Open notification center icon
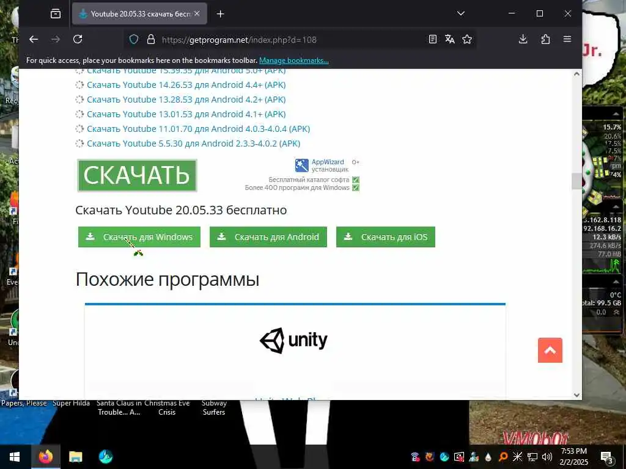 pyautogui.click(x=606, y=457)
